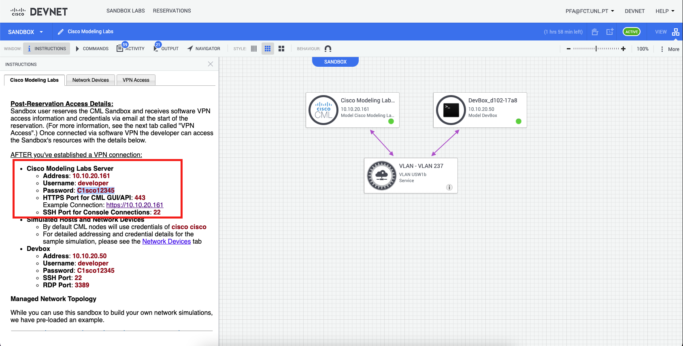Click the green ACTIVE status badge
Image resolution: width=683 pixels, height=346 pixels.
tap(632, 32)
